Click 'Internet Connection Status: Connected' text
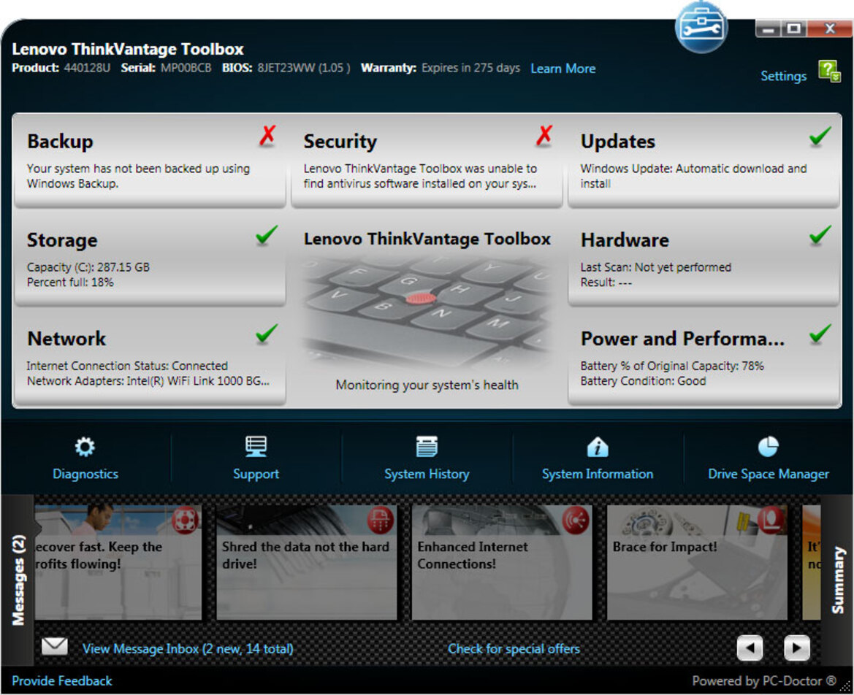 pyautogui.click(x=127, y=366)
